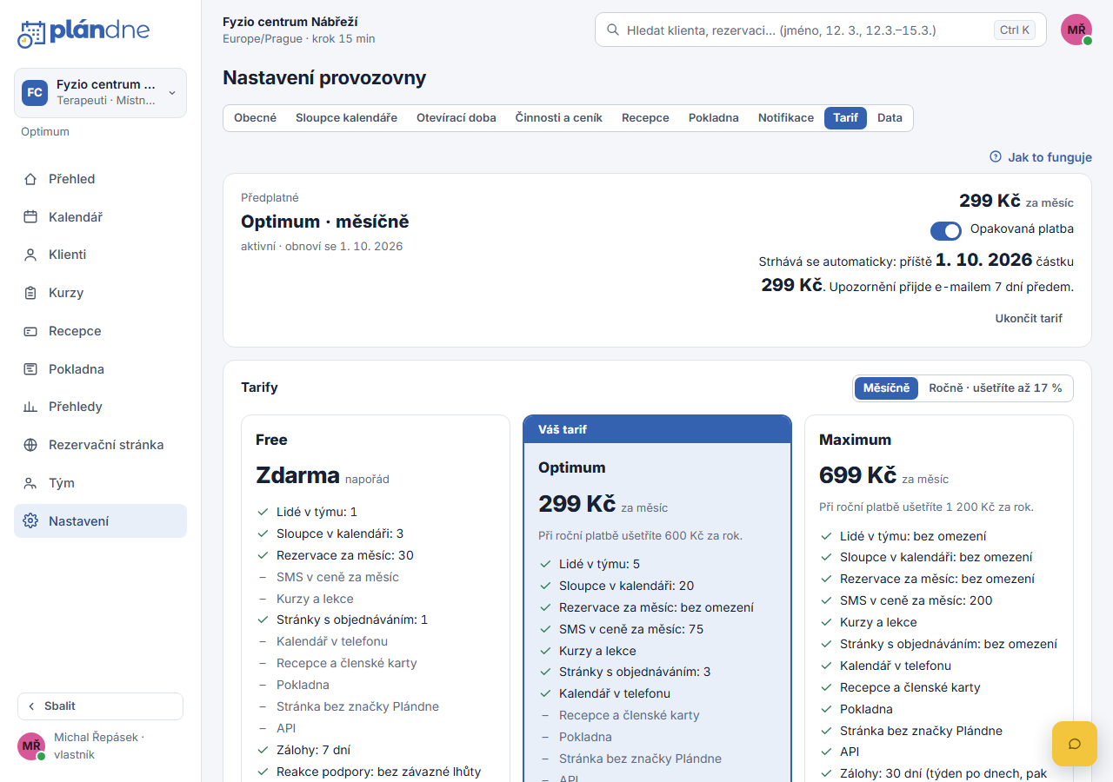Open the yellow chat support bubble

[x=1074, y=743]
